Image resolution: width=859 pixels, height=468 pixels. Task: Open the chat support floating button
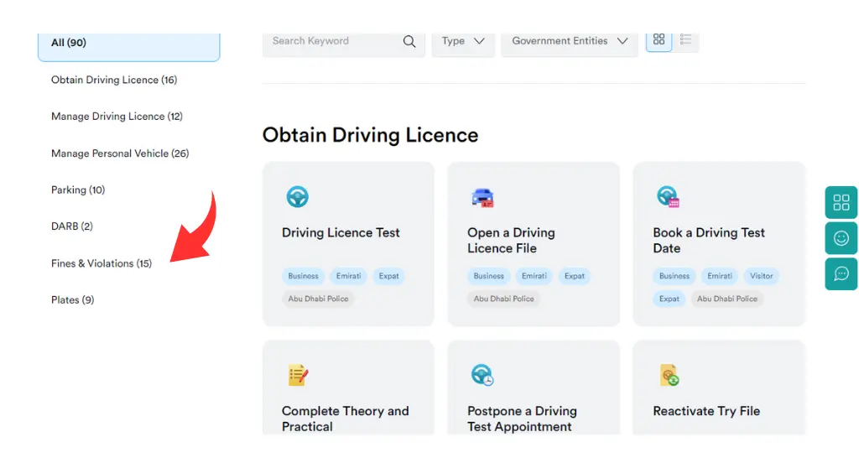point(841,273)
